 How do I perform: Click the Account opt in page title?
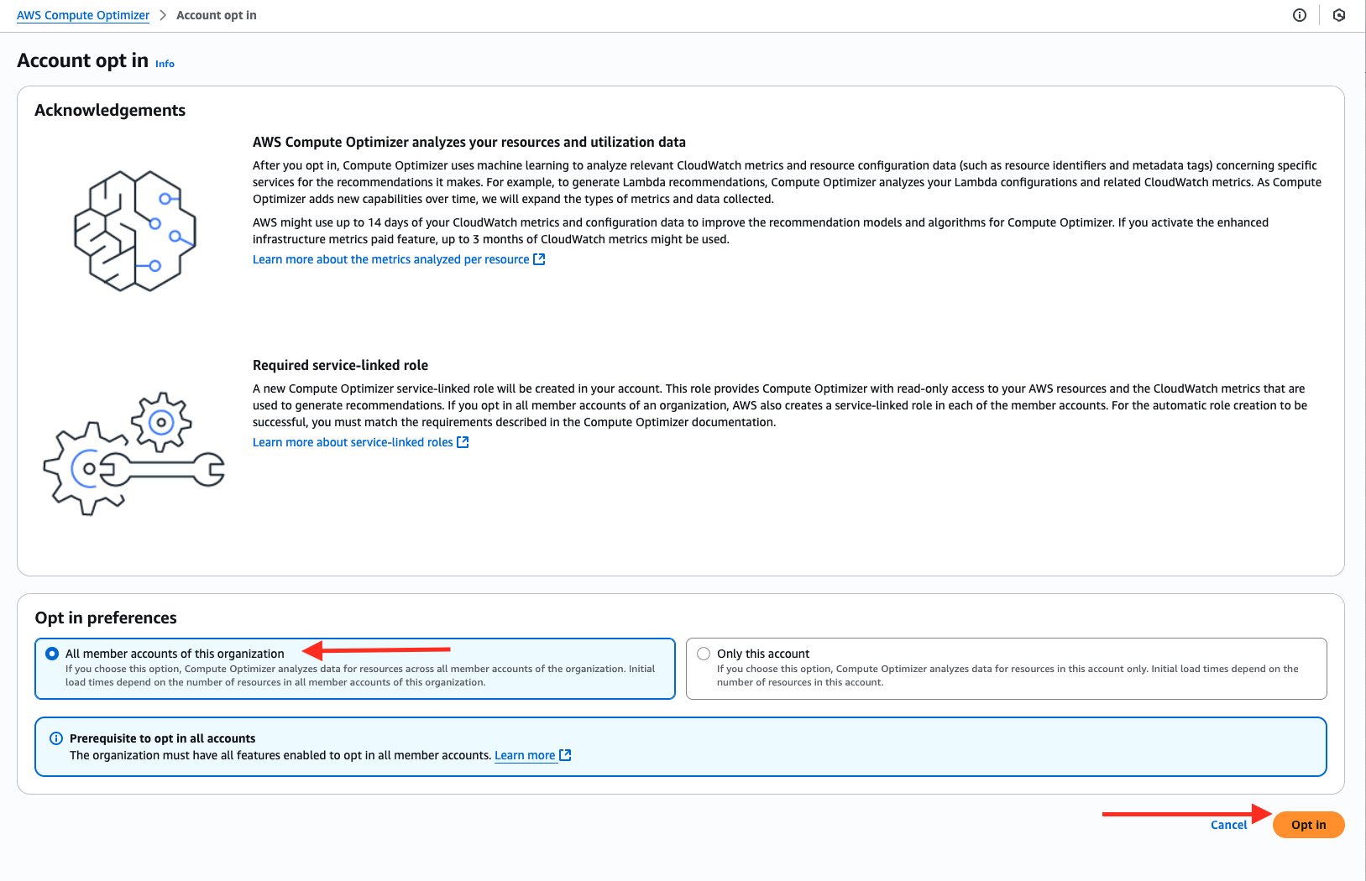click(82, 60)
